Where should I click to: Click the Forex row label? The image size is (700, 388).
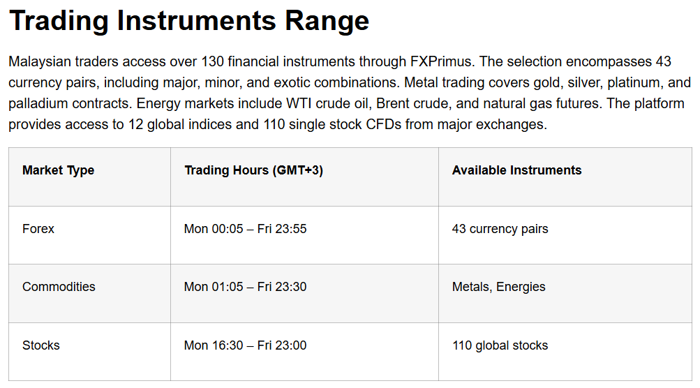coord(38,229)
